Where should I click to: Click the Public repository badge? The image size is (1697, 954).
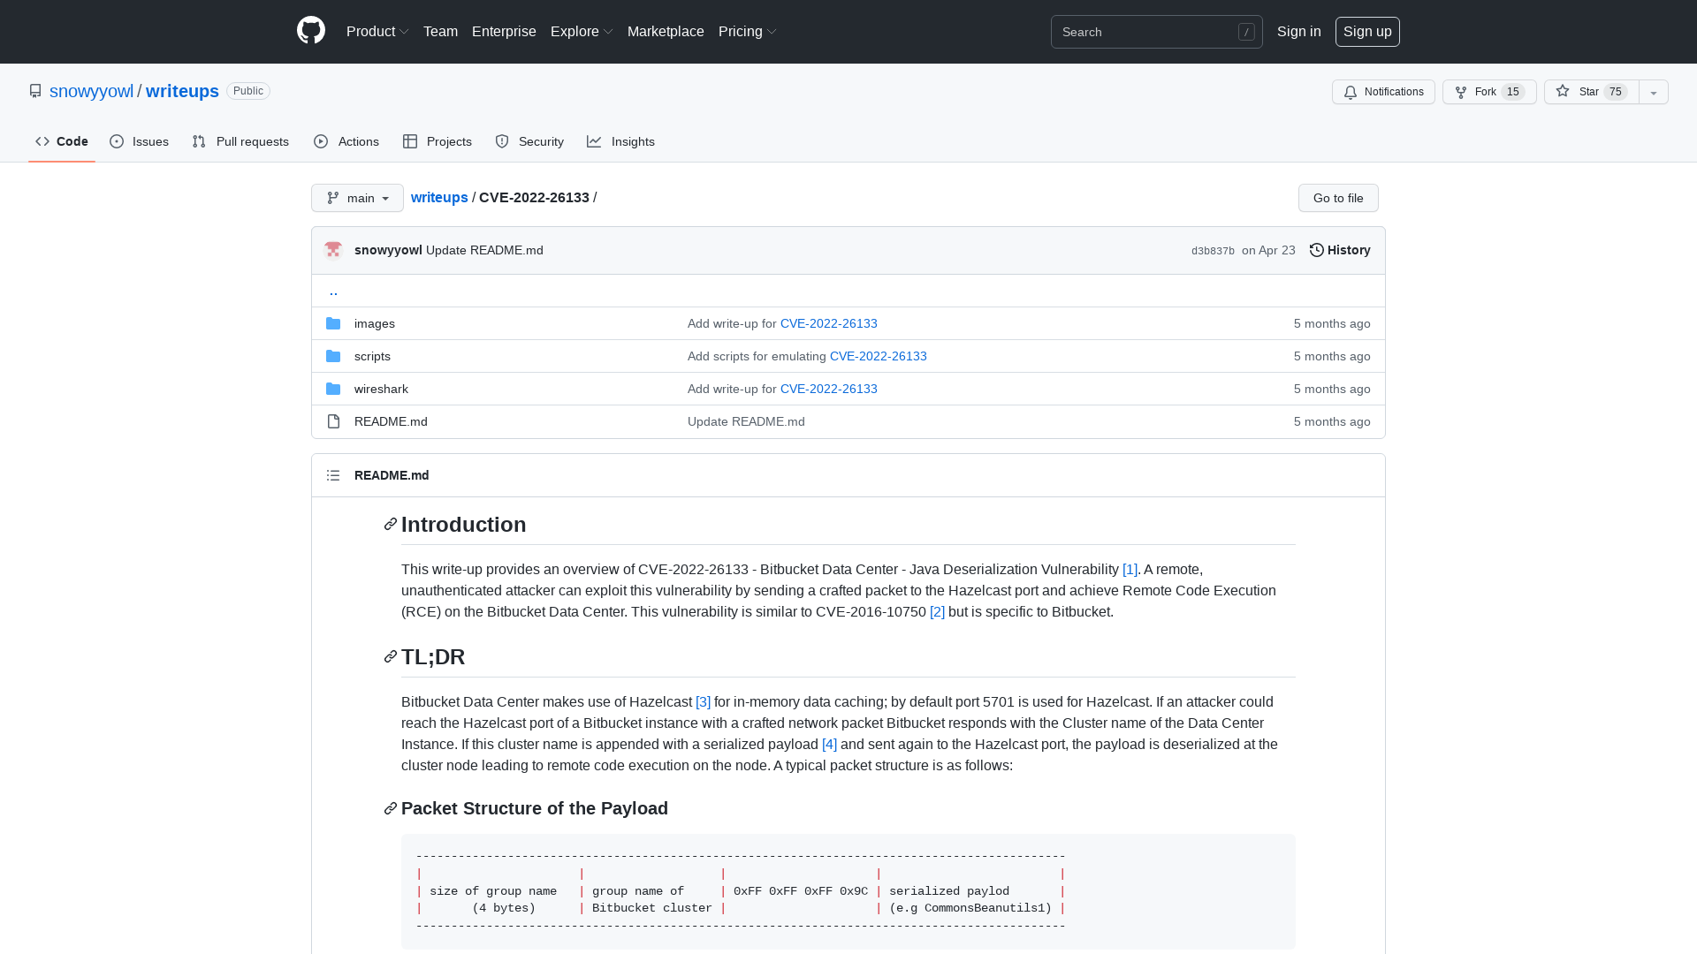pos(248,91)
